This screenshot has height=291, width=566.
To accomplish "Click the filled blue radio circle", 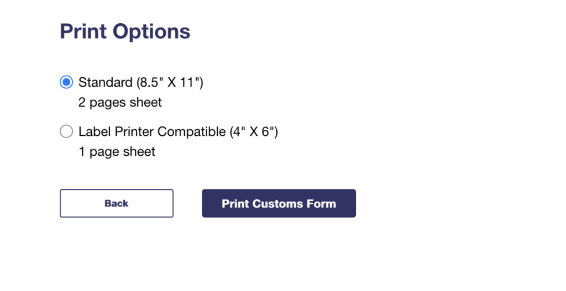I will pos(66,82).
